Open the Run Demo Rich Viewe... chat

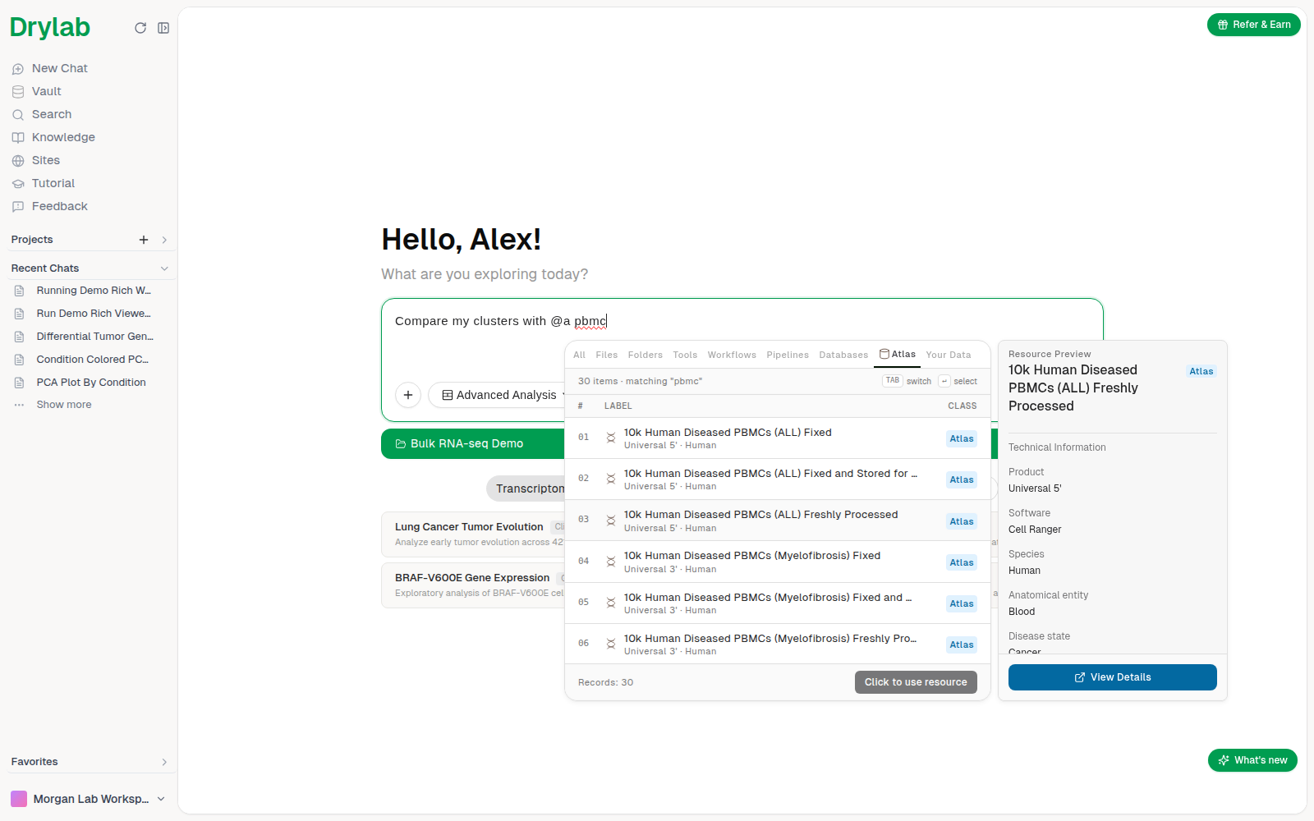90,314
